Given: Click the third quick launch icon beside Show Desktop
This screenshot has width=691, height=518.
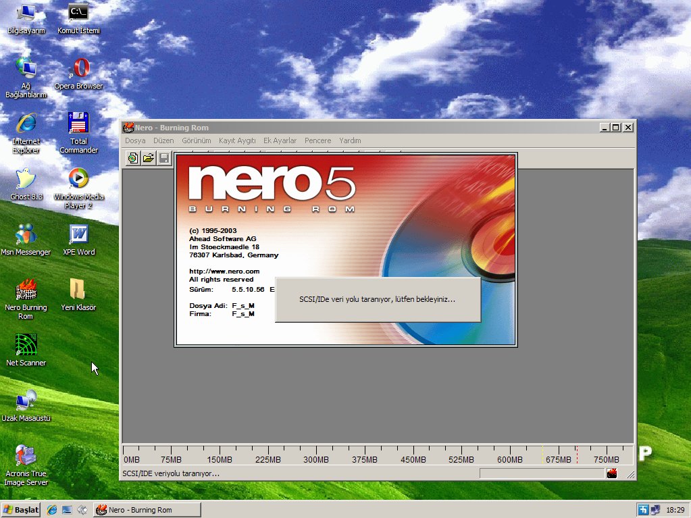Looking at the screenshot, I should pos(82,510).
